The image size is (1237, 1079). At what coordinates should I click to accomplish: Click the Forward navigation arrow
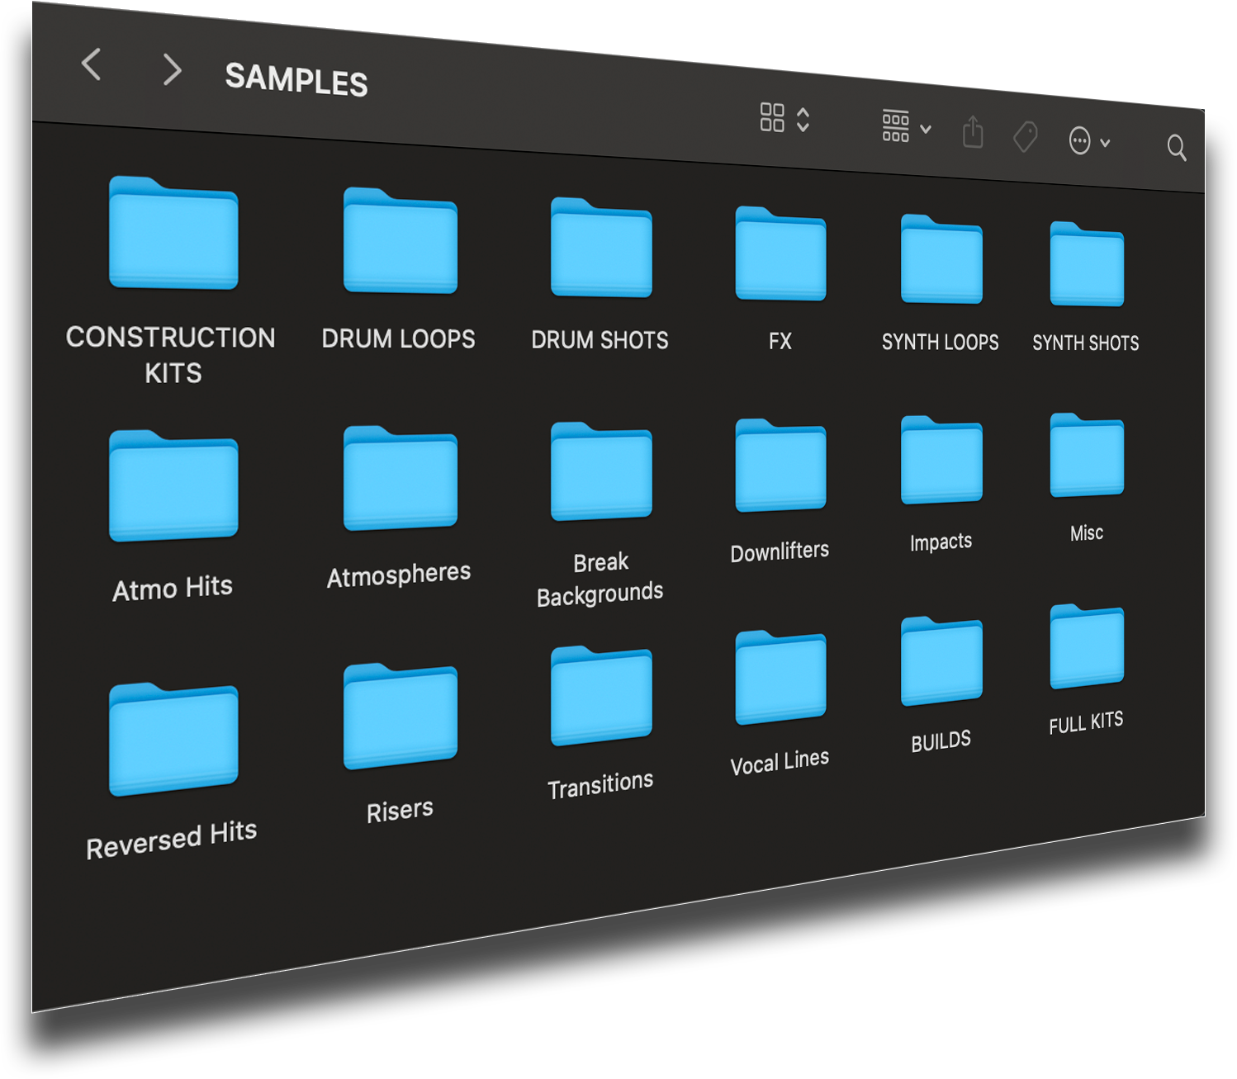(x=172, y=70)
